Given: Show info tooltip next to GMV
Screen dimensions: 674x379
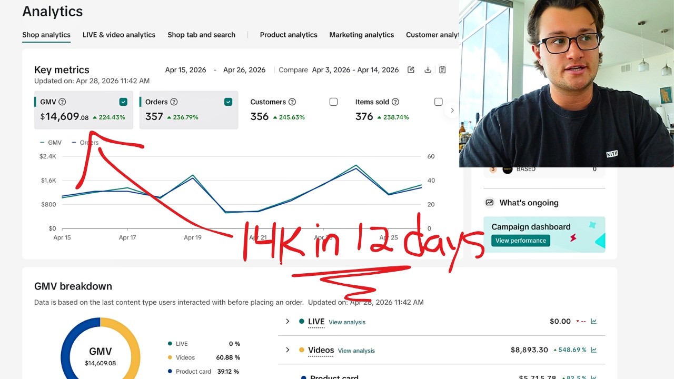Looking at the screenshot, I should coord(62,102).
